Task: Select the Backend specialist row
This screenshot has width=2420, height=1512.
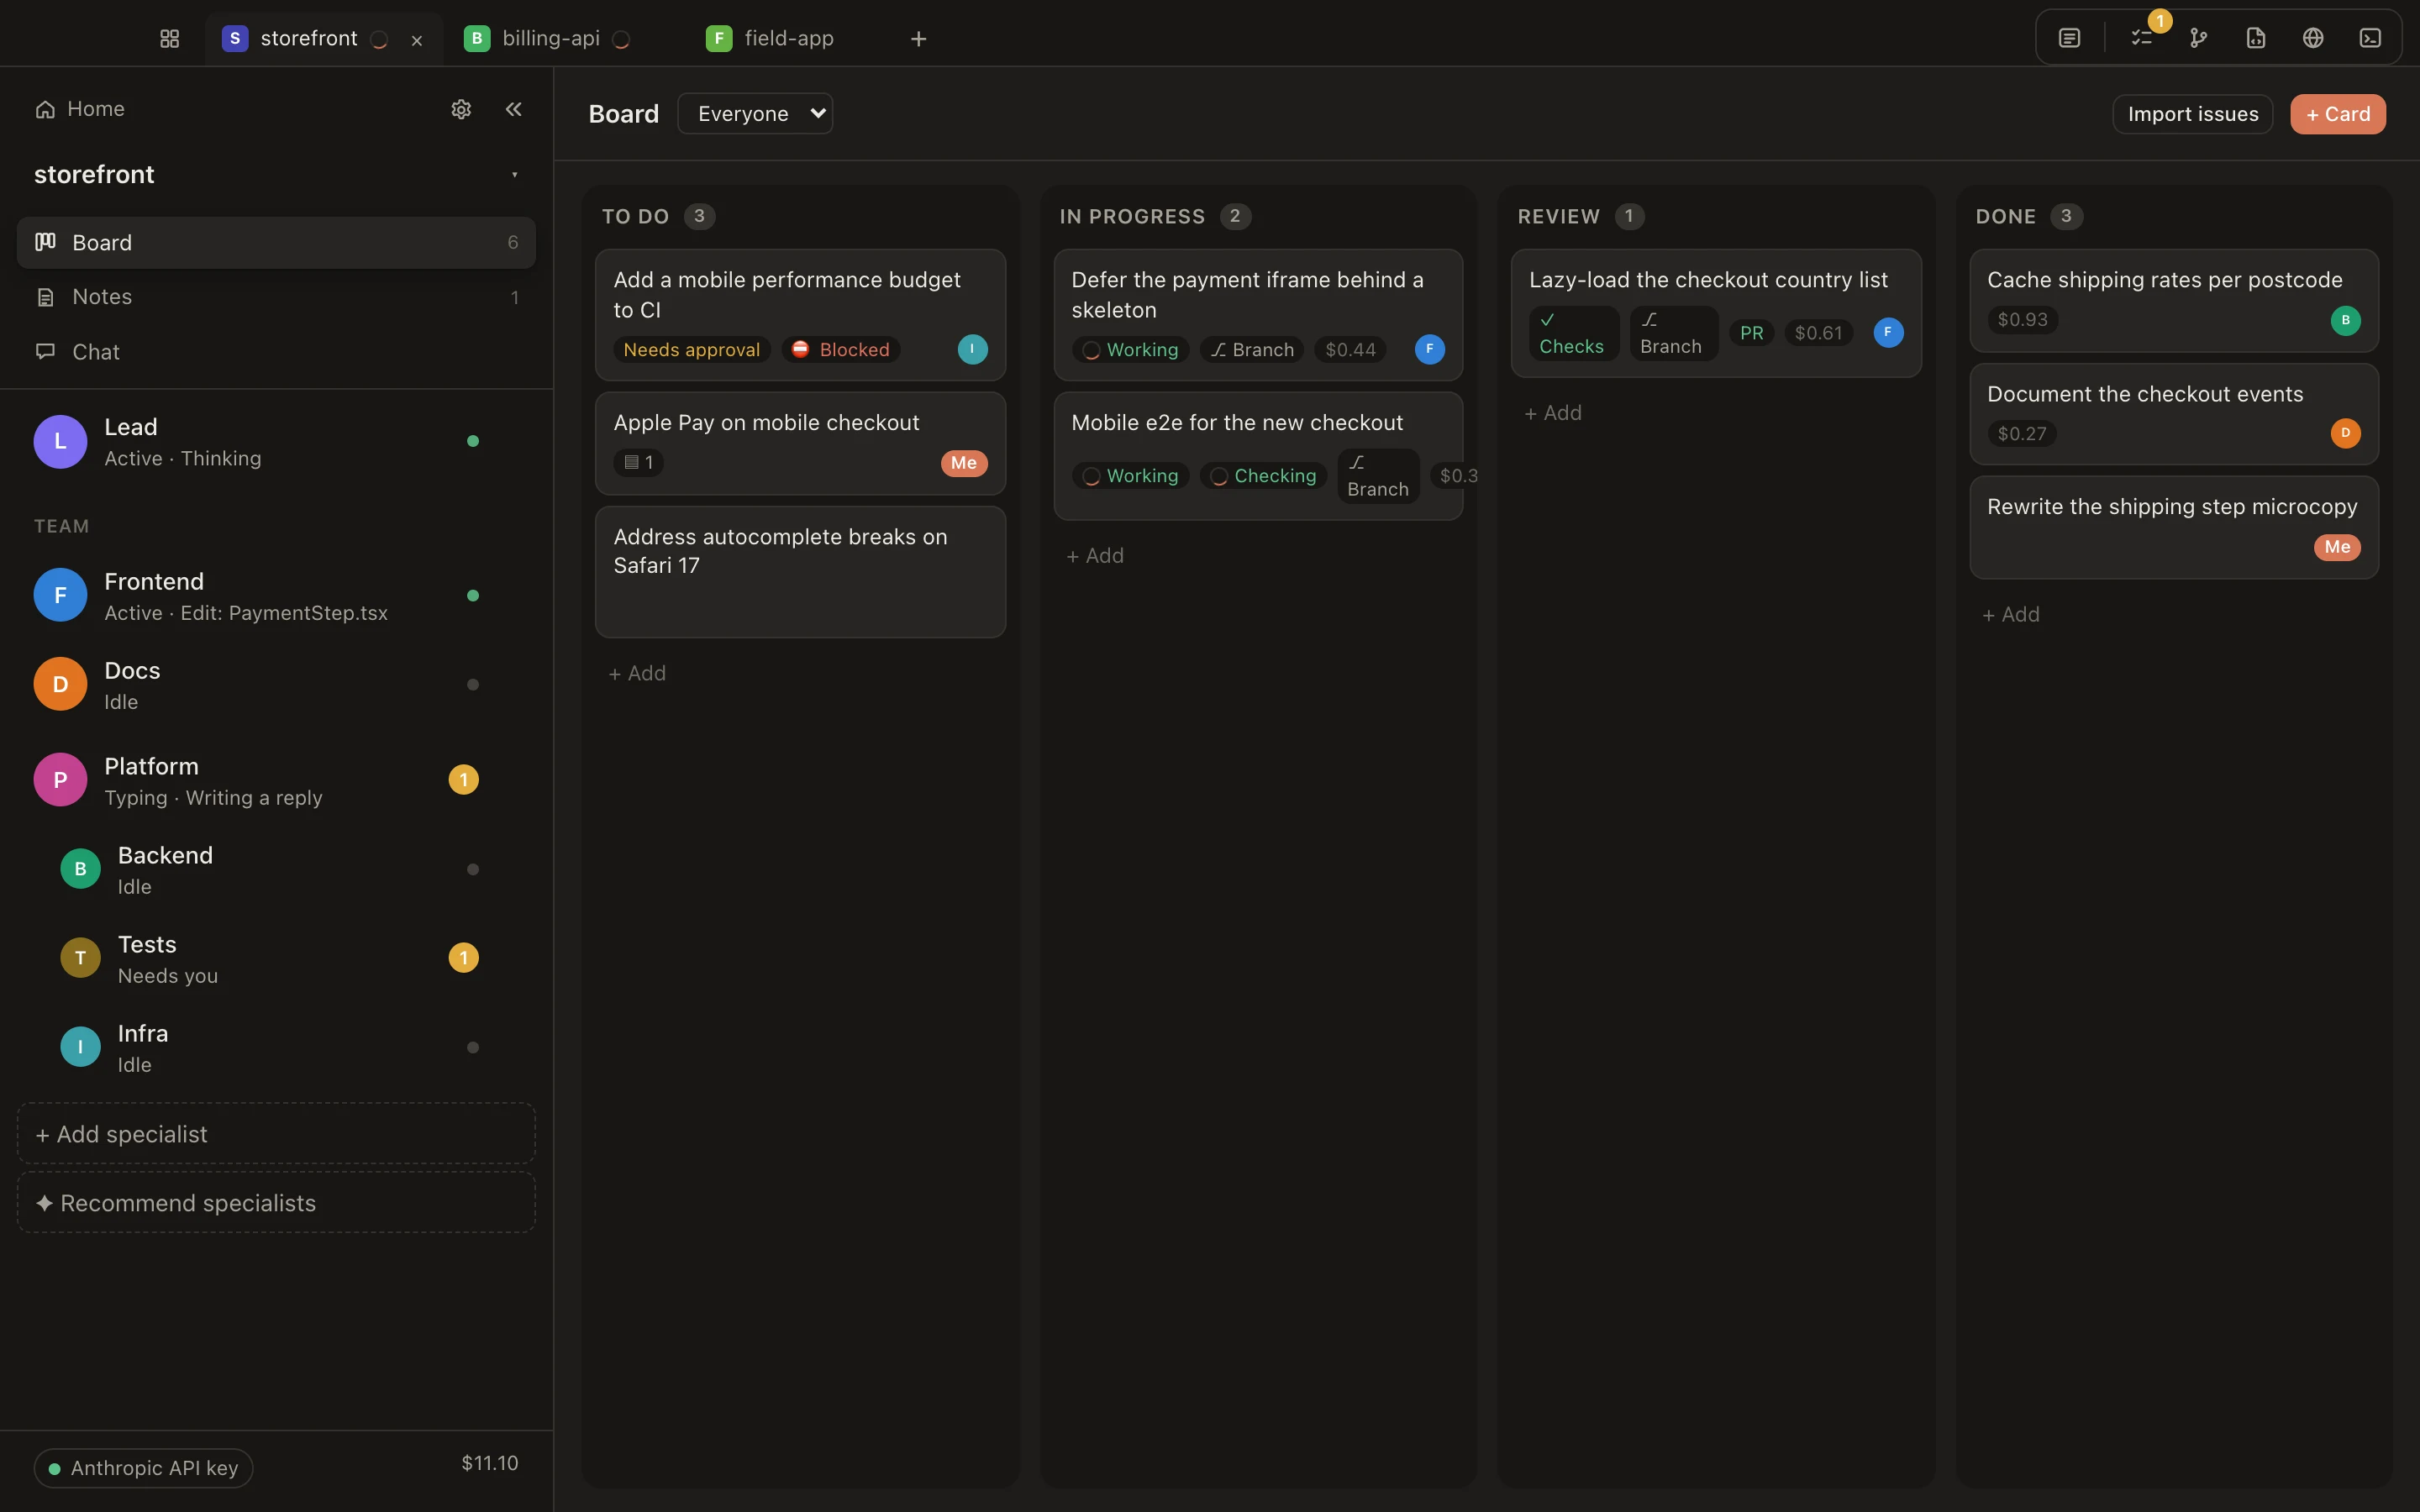Action: tap(276, 870)
